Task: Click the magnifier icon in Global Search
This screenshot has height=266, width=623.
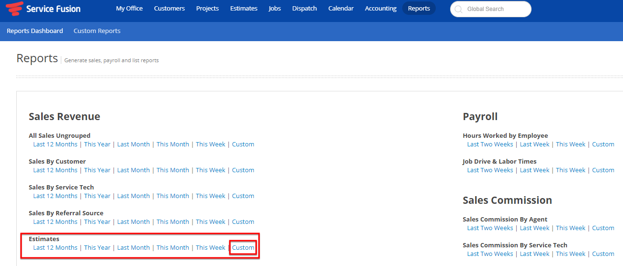Action: [x=459, y=9]
